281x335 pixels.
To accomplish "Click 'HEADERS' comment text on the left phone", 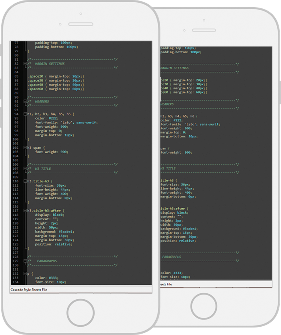I will 42,101.
